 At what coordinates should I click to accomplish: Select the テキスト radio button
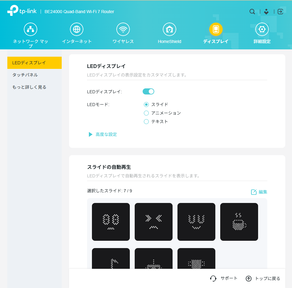146,122
